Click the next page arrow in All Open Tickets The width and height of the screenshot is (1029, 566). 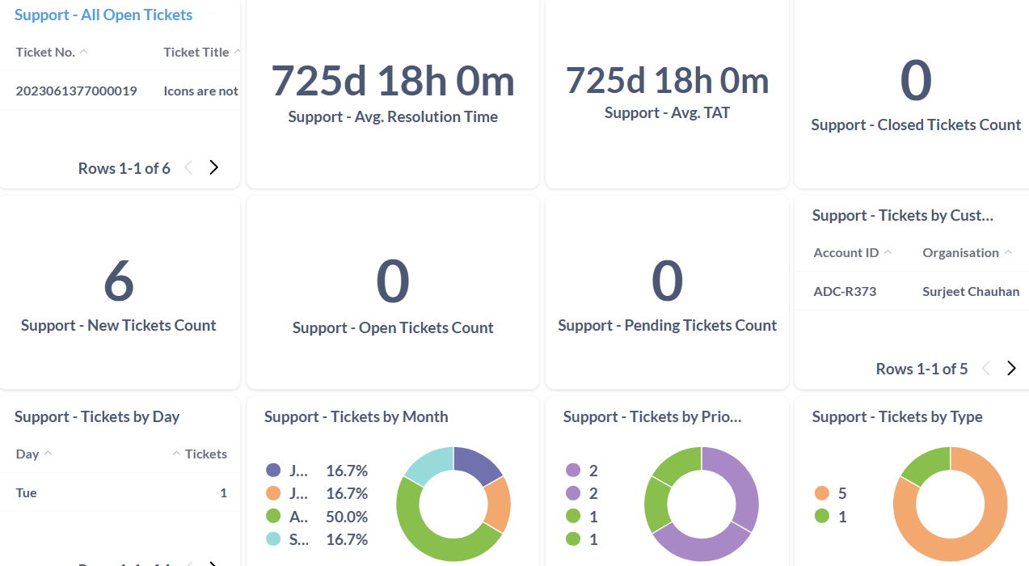(x=213, y=167)
